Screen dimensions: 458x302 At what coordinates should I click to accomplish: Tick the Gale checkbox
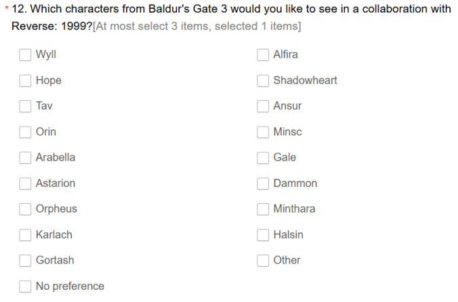pyautogui.click(x=263, y=158)
